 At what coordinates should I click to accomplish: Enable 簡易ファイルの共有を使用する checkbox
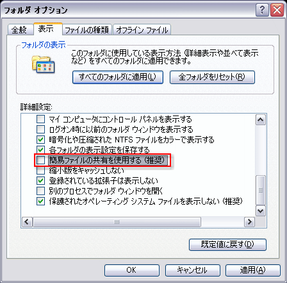click(x=40, y=160)
